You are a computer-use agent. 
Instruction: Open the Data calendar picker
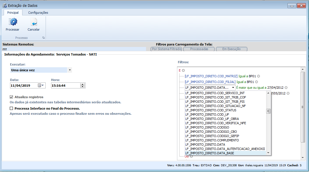[x=41, y=85]
